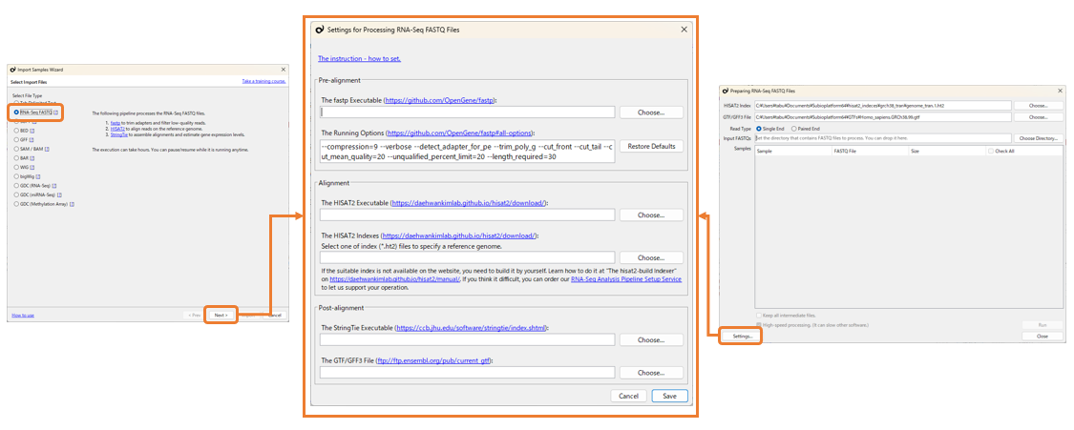Open the HISAT2 Indexes download link
This screenshot has width=1074, height=430.
click(459, 235)
